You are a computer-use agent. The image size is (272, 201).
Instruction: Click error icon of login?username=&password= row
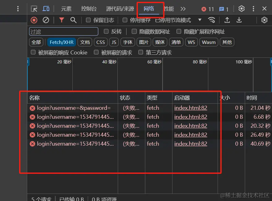pyautogui.click(x=32, y=108)
